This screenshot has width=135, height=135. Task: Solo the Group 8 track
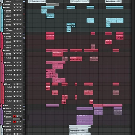click(18, 33)
